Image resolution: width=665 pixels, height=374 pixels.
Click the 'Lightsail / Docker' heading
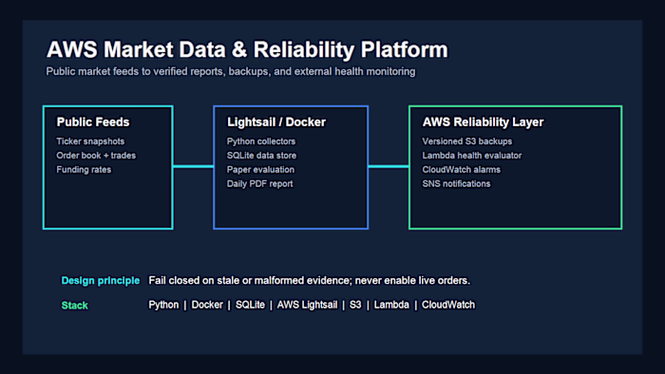[276, 122]
